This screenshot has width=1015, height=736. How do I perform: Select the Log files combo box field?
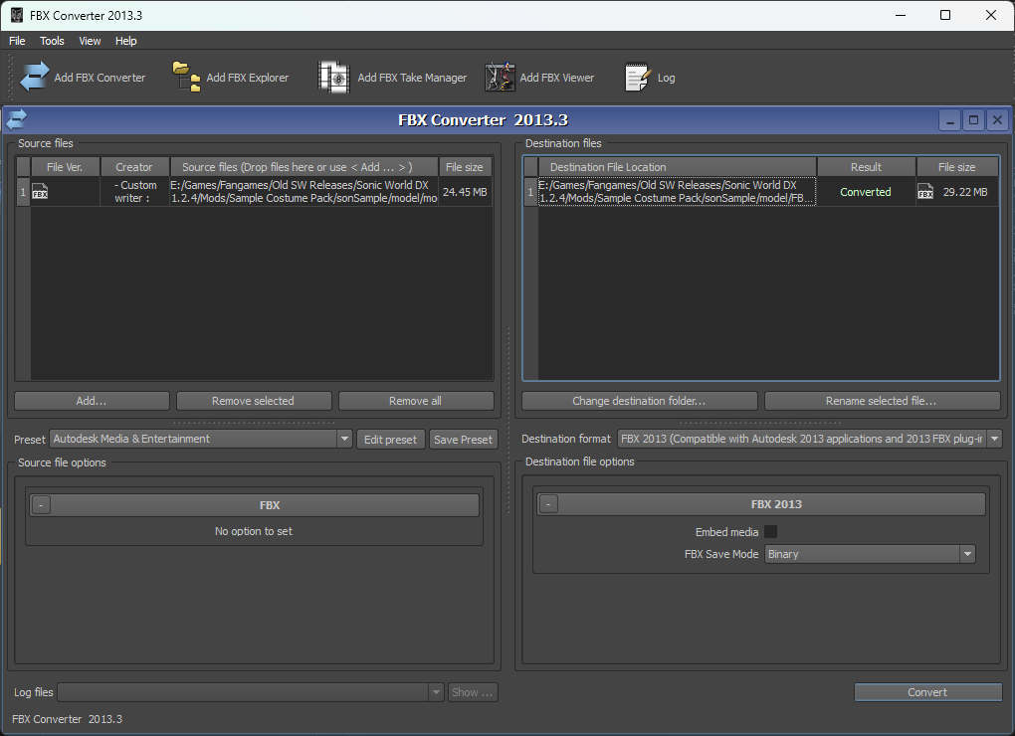tap(244, 692)
